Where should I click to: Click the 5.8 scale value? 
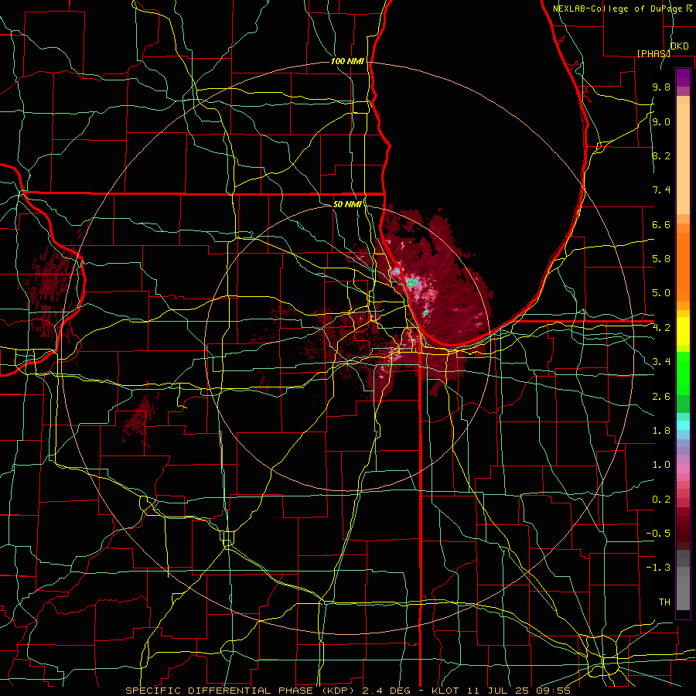pyautogui.click(x=661, y=259)
